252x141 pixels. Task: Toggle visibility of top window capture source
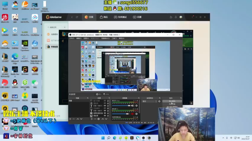click(x=105, y=101)
